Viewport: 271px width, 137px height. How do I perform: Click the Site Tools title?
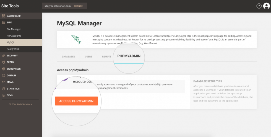10,6
